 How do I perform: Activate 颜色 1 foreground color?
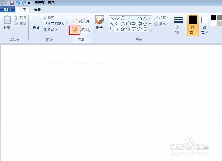[x=193, y=25]
